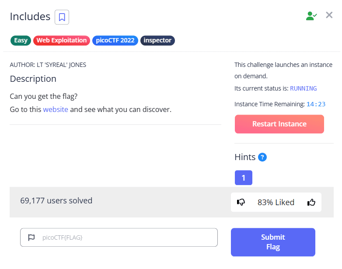Click the inspector tag

[157, 41]
